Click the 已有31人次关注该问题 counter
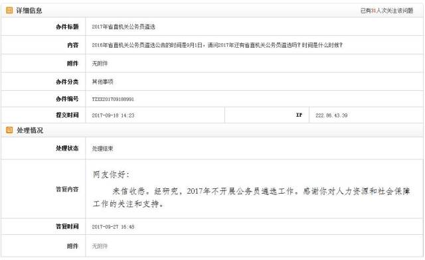The image size is (425, 260). [386, 11]
